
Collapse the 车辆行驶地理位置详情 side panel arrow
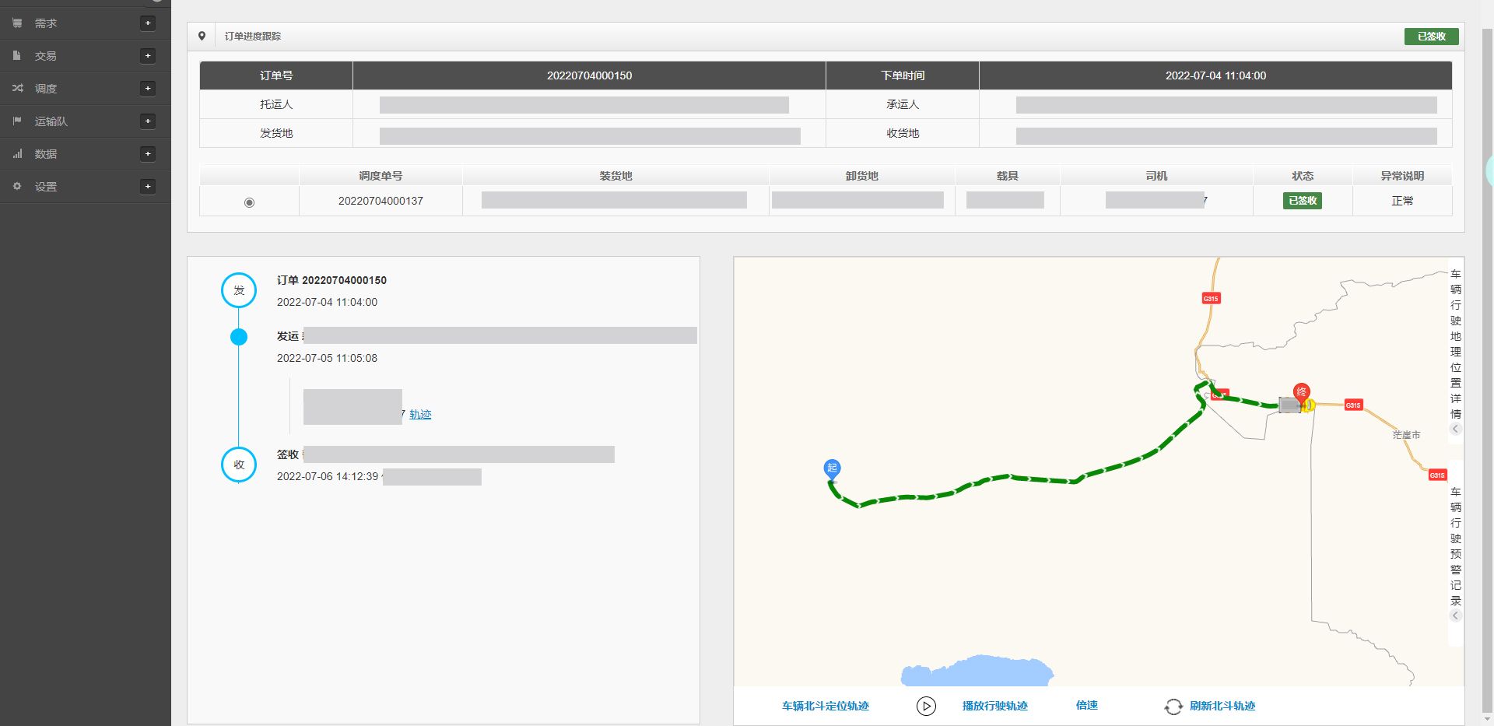1455,429
